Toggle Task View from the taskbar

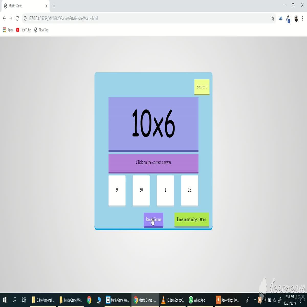24,300
